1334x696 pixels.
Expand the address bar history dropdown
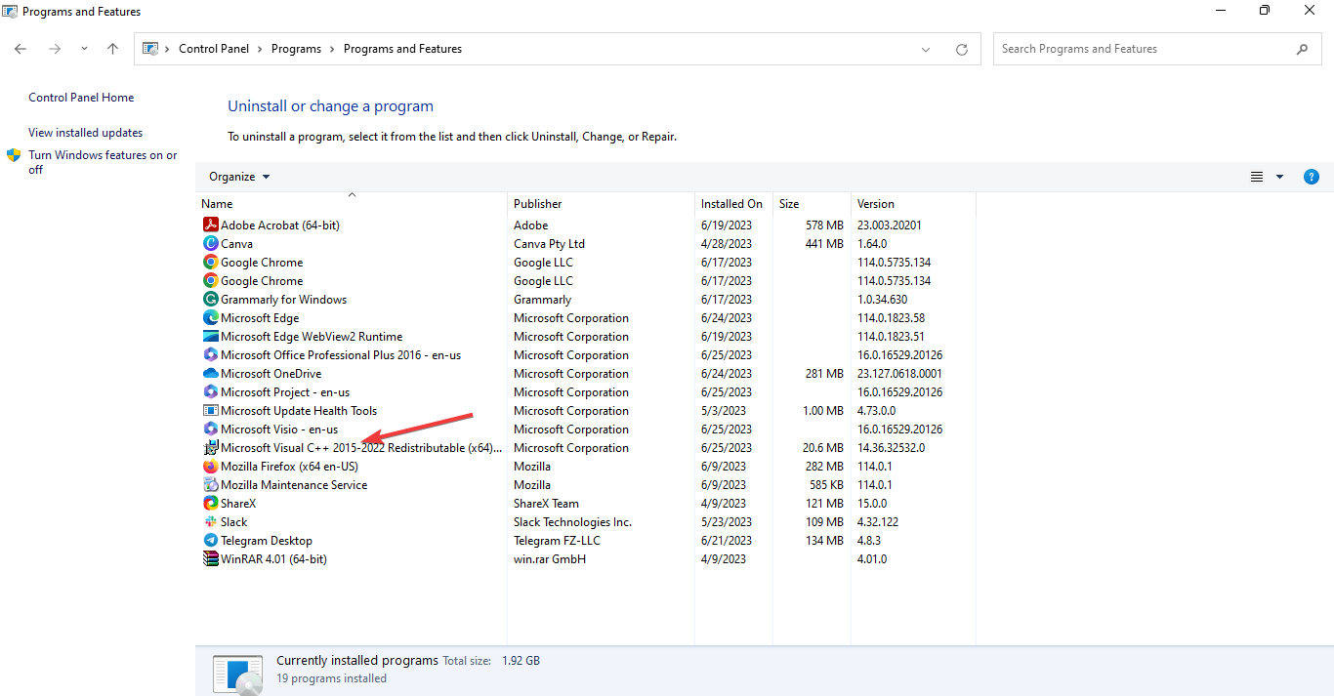click(x=926, y=49)
